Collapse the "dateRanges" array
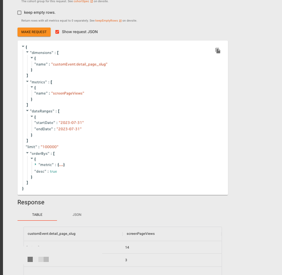Screen dimensions: 282x275 (27, 111)
